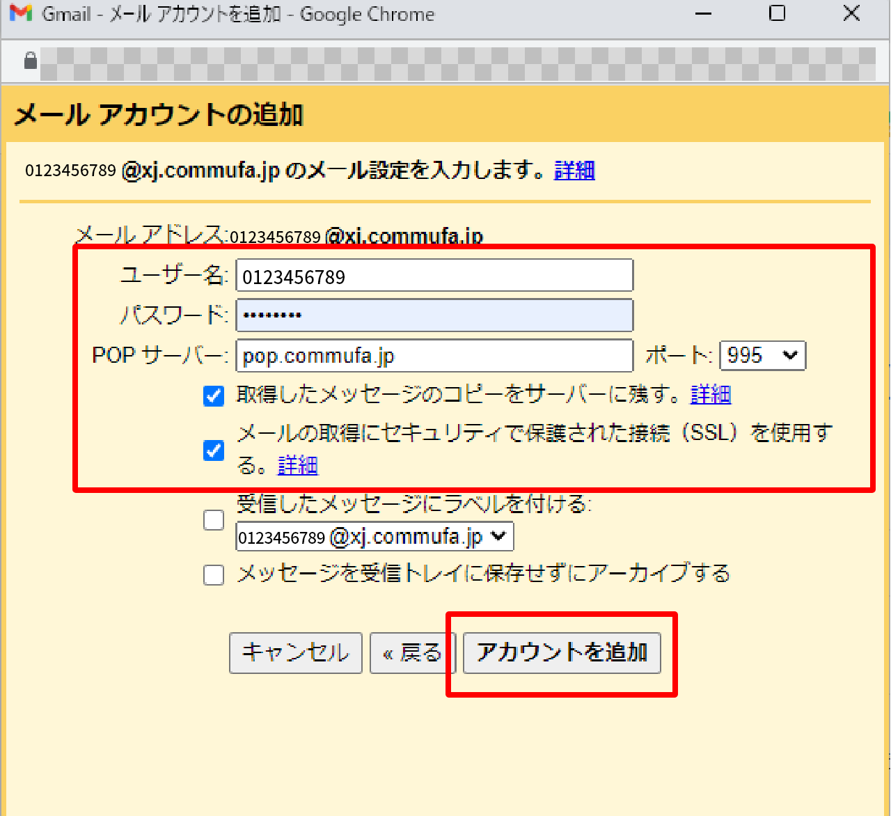This screenshot has width=891, height=816.
Task: Click the メール アカウントの追加 heading text
Action: (x=159, y=114)
